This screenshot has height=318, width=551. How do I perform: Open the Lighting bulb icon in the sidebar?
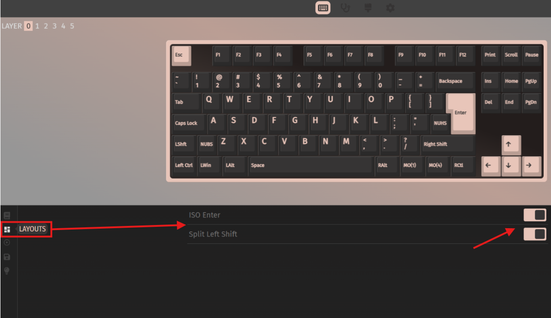7,270
